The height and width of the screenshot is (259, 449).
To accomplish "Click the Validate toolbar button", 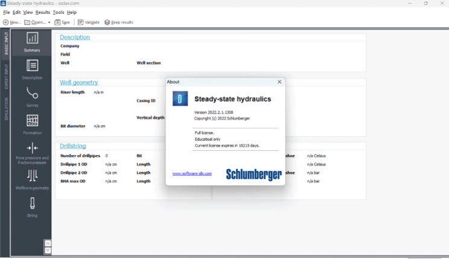I will (88, 22).
